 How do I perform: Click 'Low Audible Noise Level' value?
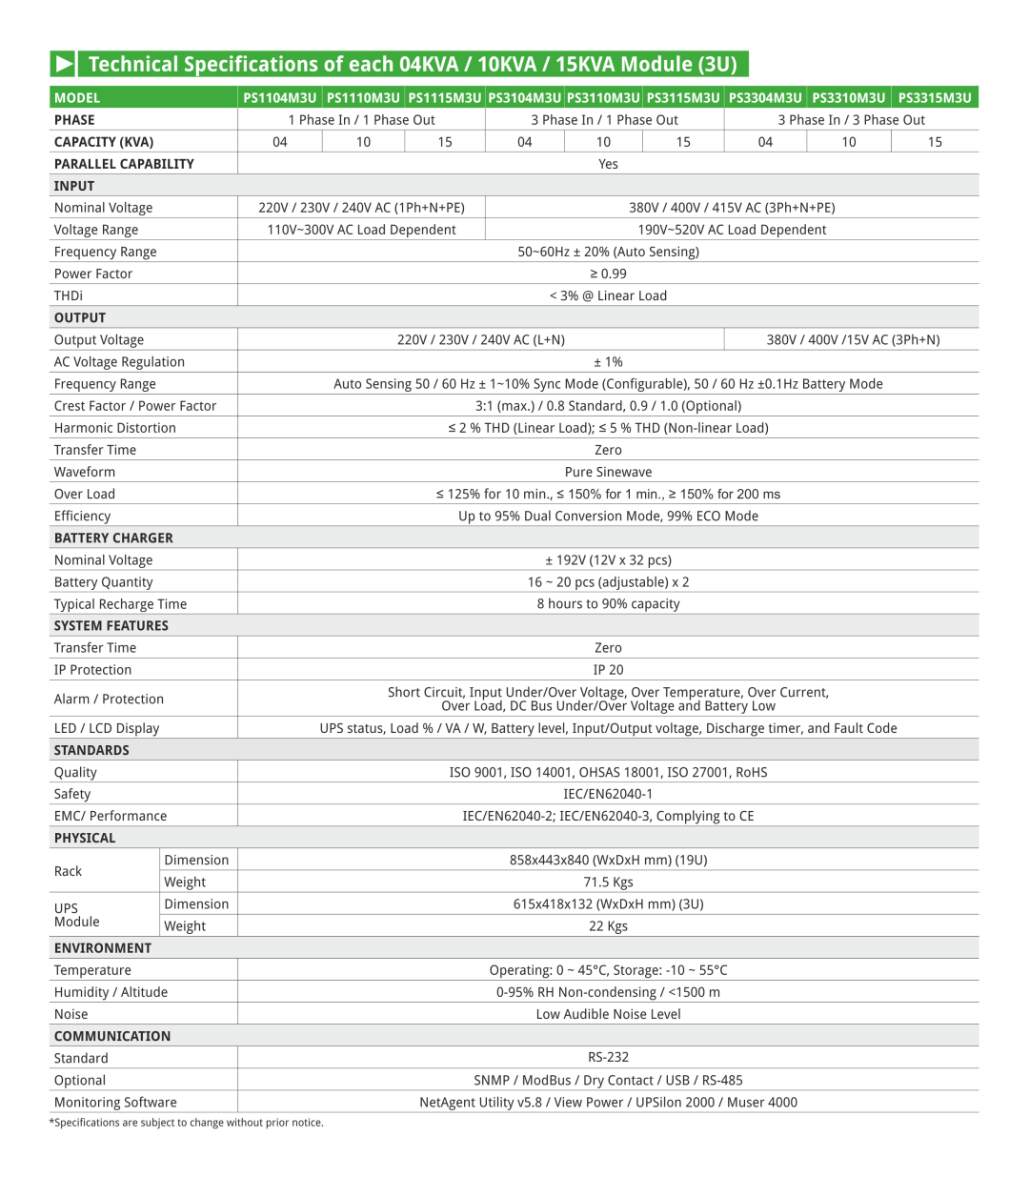pyautogui.click(x=608, y=1014)
